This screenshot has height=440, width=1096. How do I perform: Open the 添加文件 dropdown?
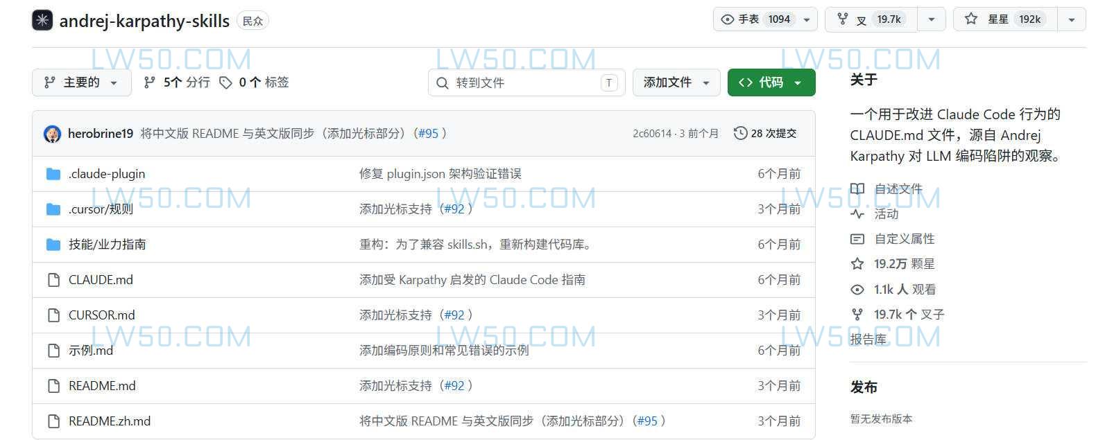pyautogui.click(x=676, y=82)
